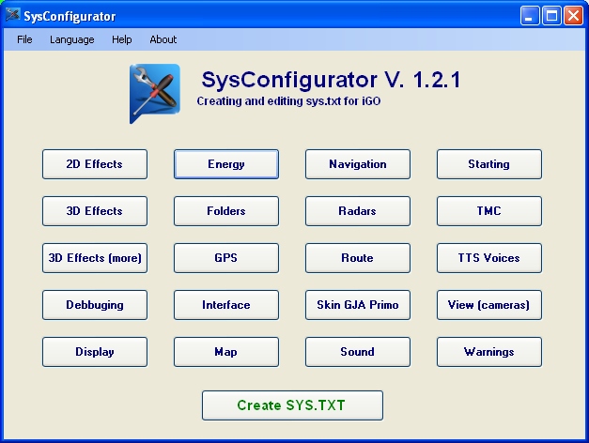This screenshot has height=443, width=589.
Task: Open the Debbuging settings
Action: (95, 305)
